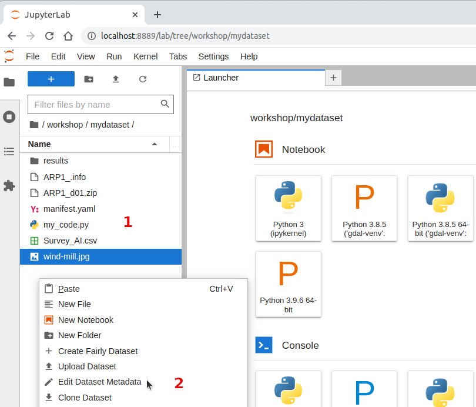This screenshot has width=476, height=407.
Task: Click the Notebook section icon
Action: click(x=264, y=149)
